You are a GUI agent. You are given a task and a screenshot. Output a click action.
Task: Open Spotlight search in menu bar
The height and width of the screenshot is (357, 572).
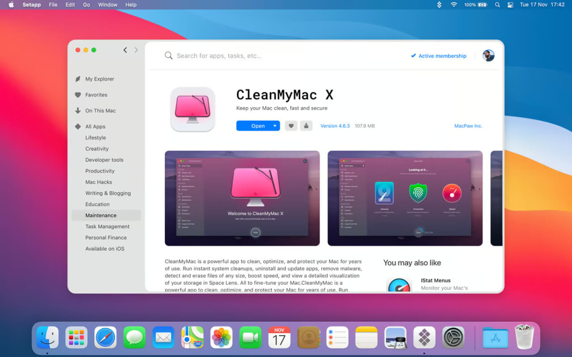[x=497, y=5]
